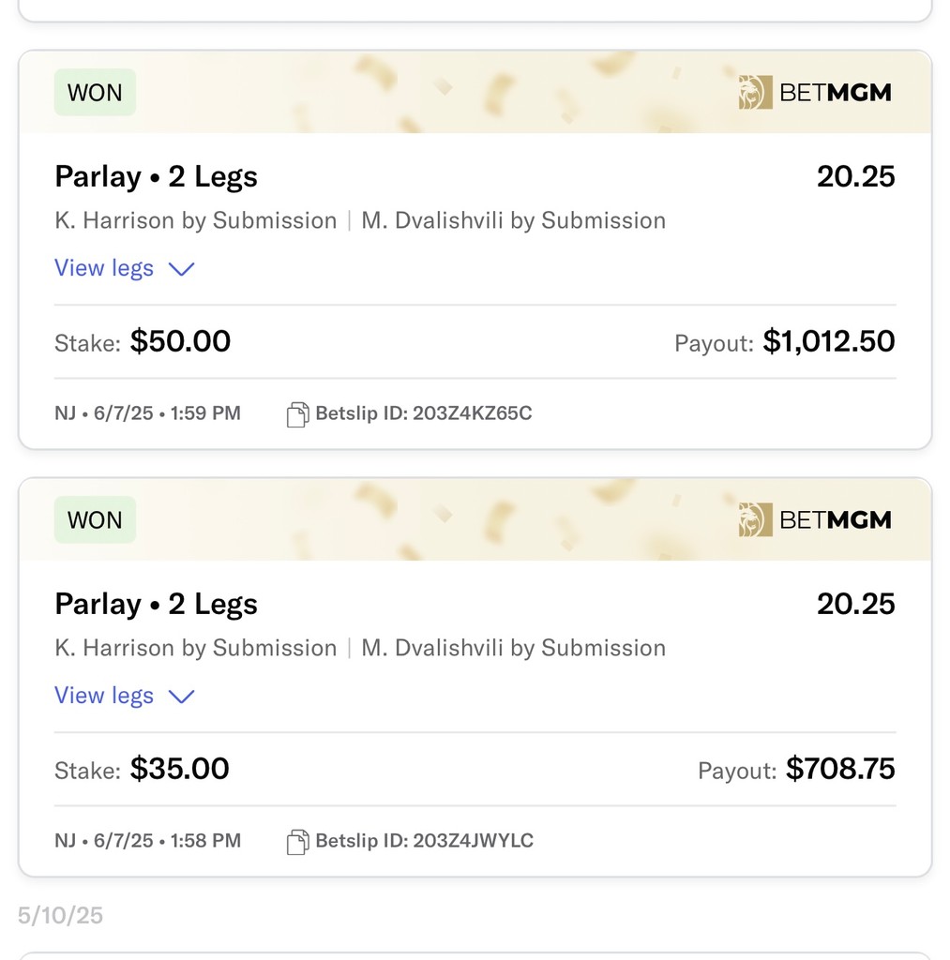Expand legs chevron on the $50.00 stake parlay

click(x=180, y=269)
